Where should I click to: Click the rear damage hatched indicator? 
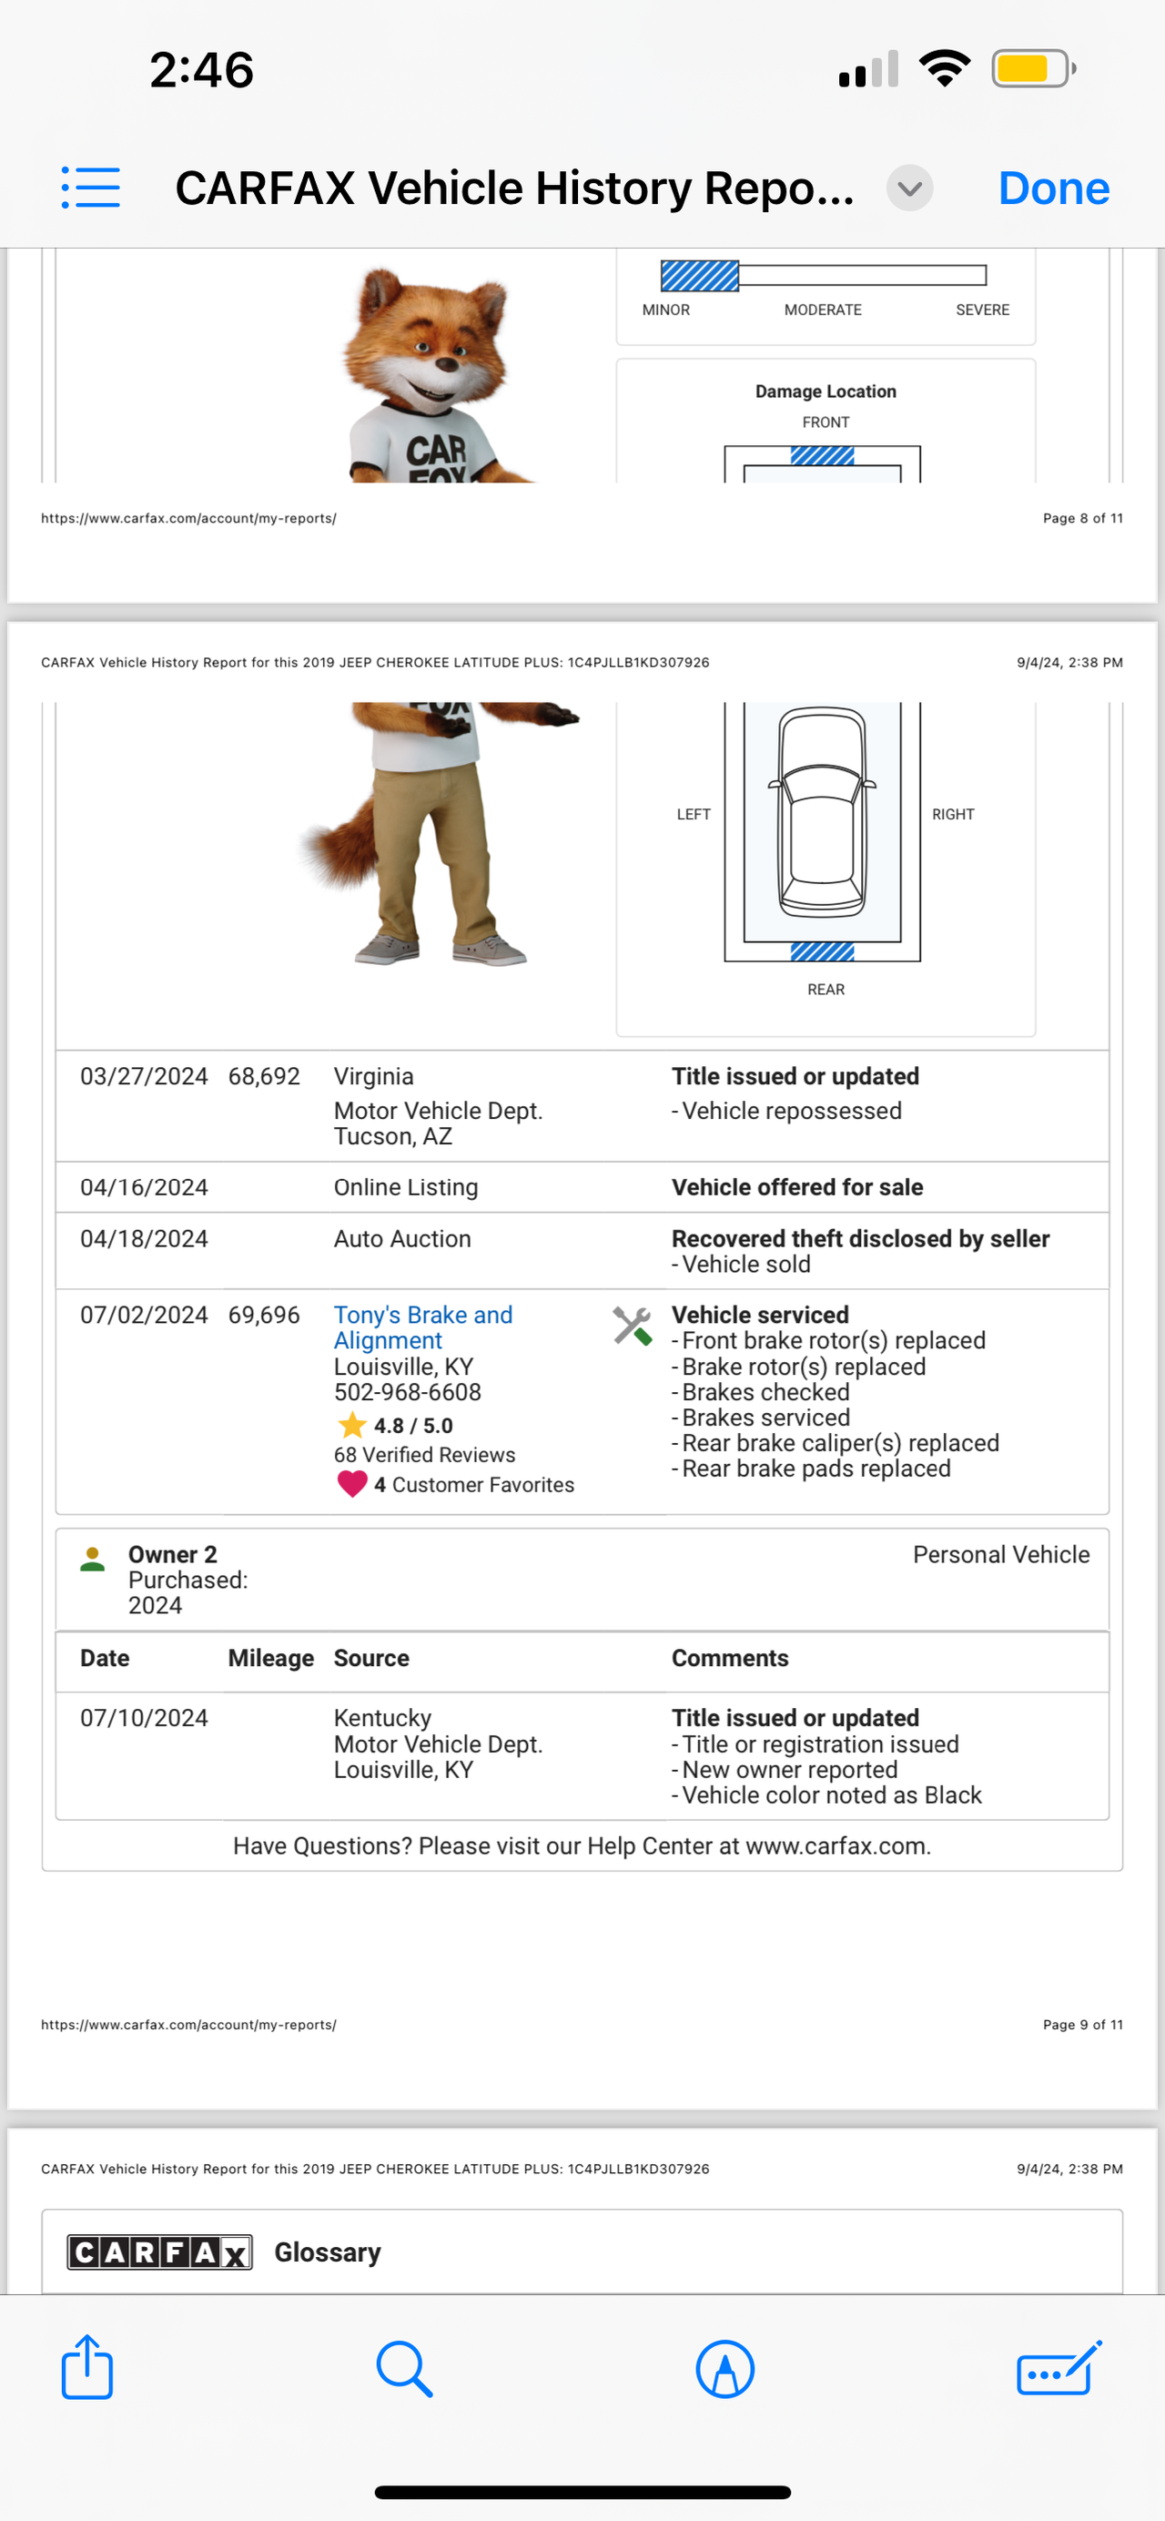click(823, 951)
